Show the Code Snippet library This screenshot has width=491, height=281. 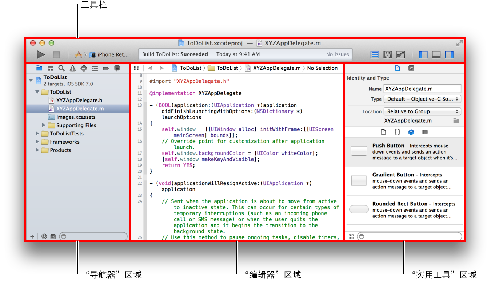click(x=397, y=132)
